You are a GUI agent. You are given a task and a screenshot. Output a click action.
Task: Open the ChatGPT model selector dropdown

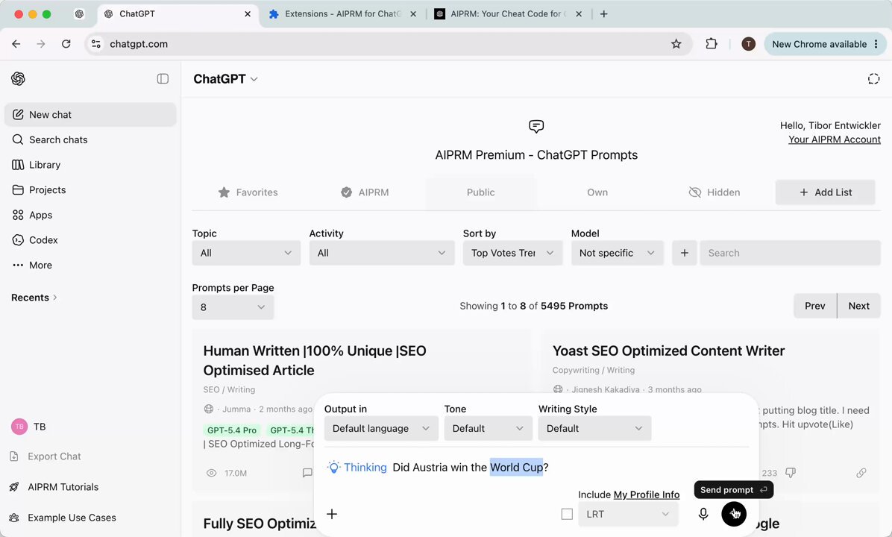[x=225, y=78]
